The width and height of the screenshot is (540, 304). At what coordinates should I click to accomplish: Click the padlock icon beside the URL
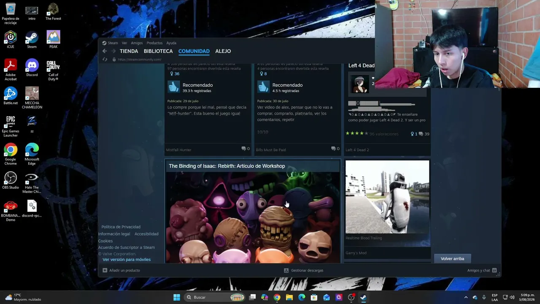(114, 60)
